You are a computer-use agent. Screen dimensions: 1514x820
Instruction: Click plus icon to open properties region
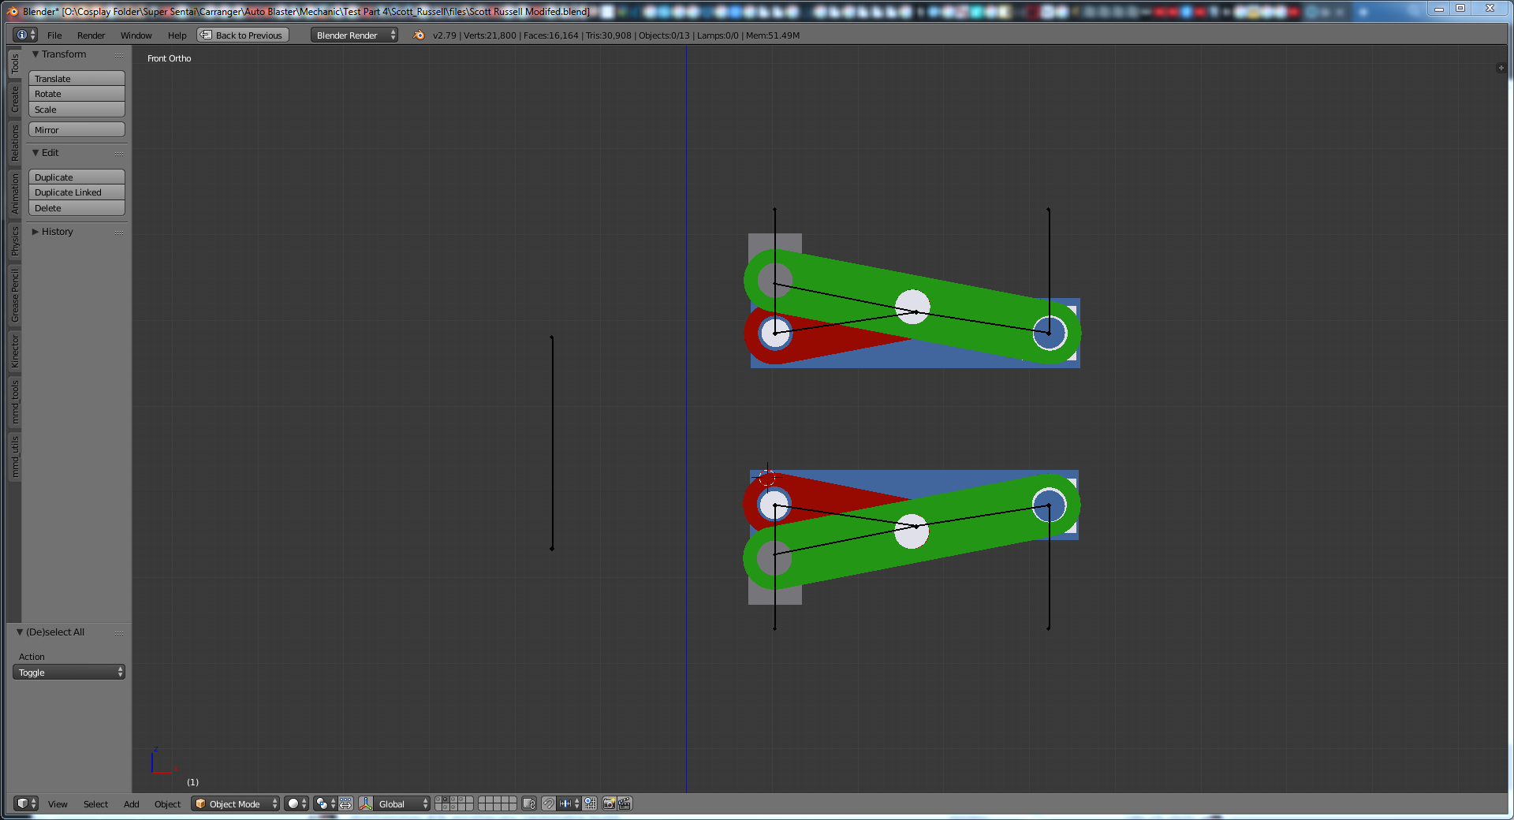(x=1501, y=68)
